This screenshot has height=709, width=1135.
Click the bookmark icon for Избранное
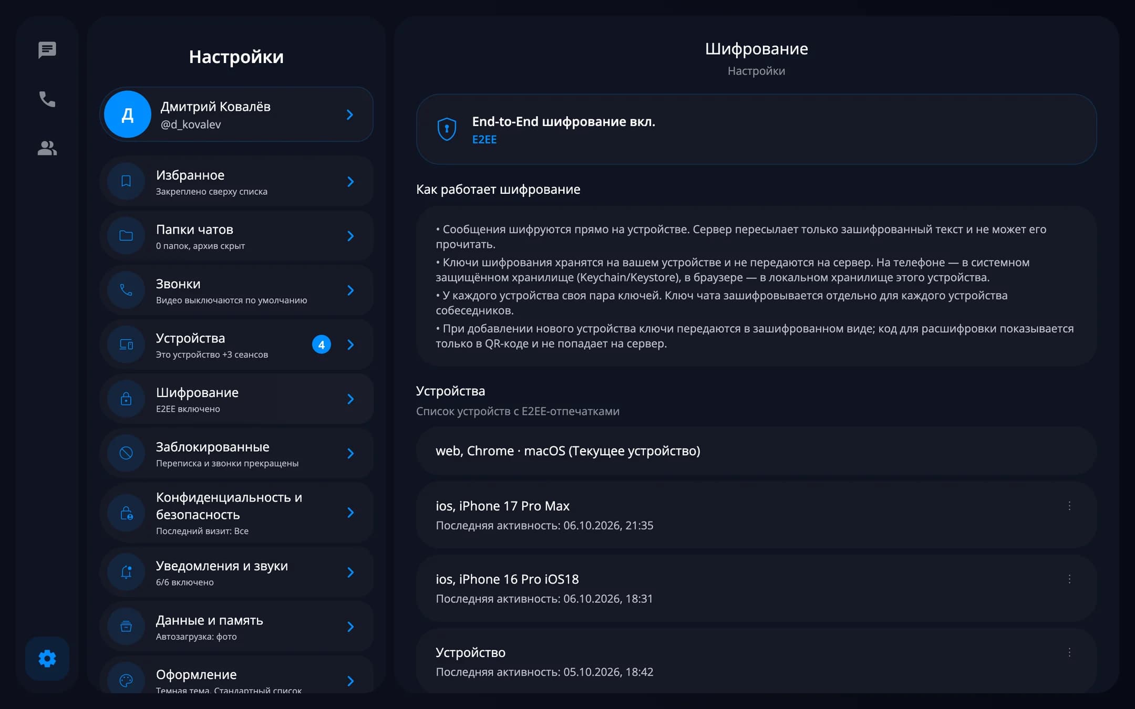[x=126, y=182]
